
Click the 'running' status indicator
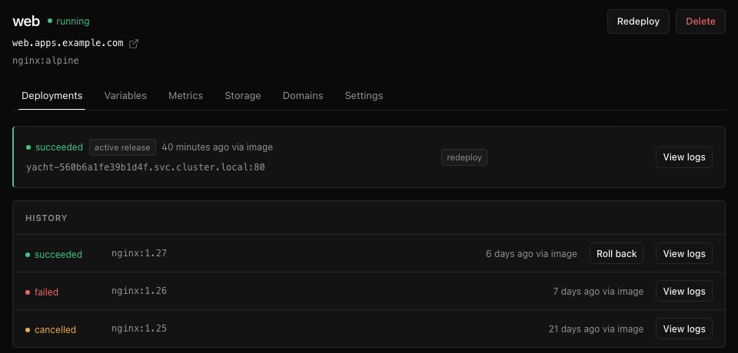[x=68, y=21]
